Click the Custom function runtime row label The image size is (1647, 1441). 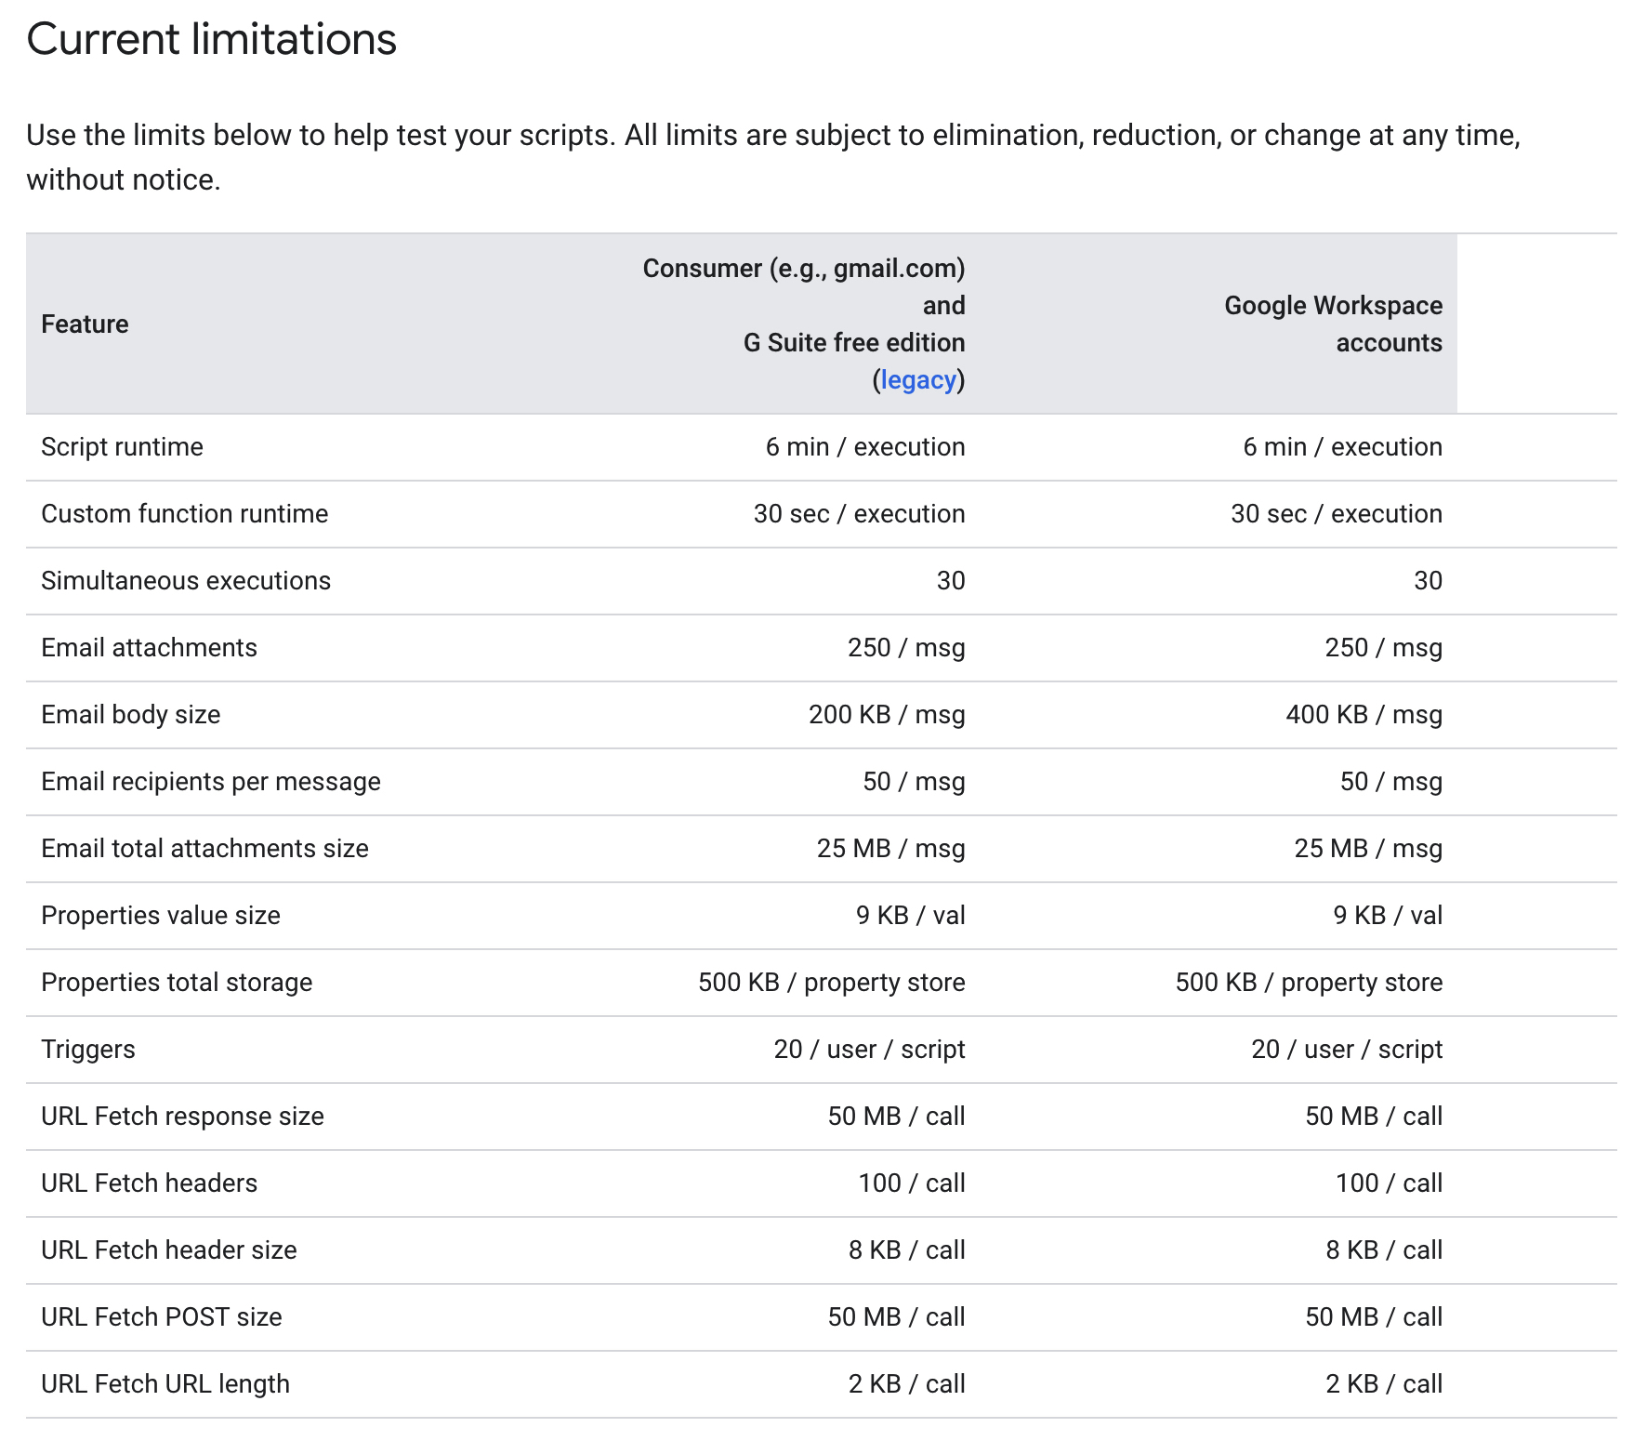184,514
